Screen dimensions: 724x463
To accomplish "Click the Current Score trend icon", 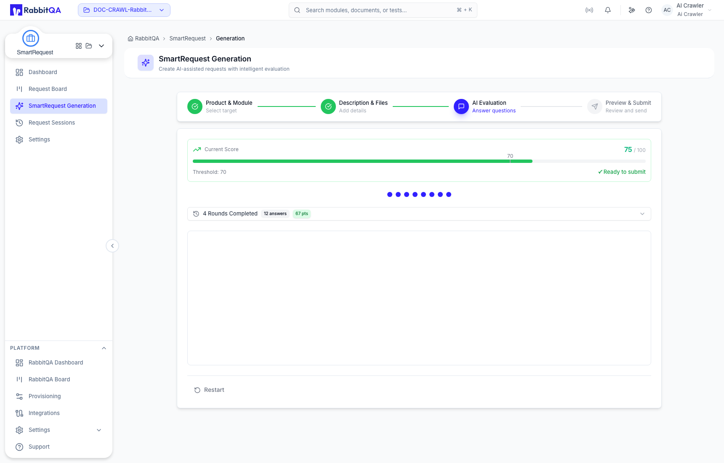I will point(197,149).
